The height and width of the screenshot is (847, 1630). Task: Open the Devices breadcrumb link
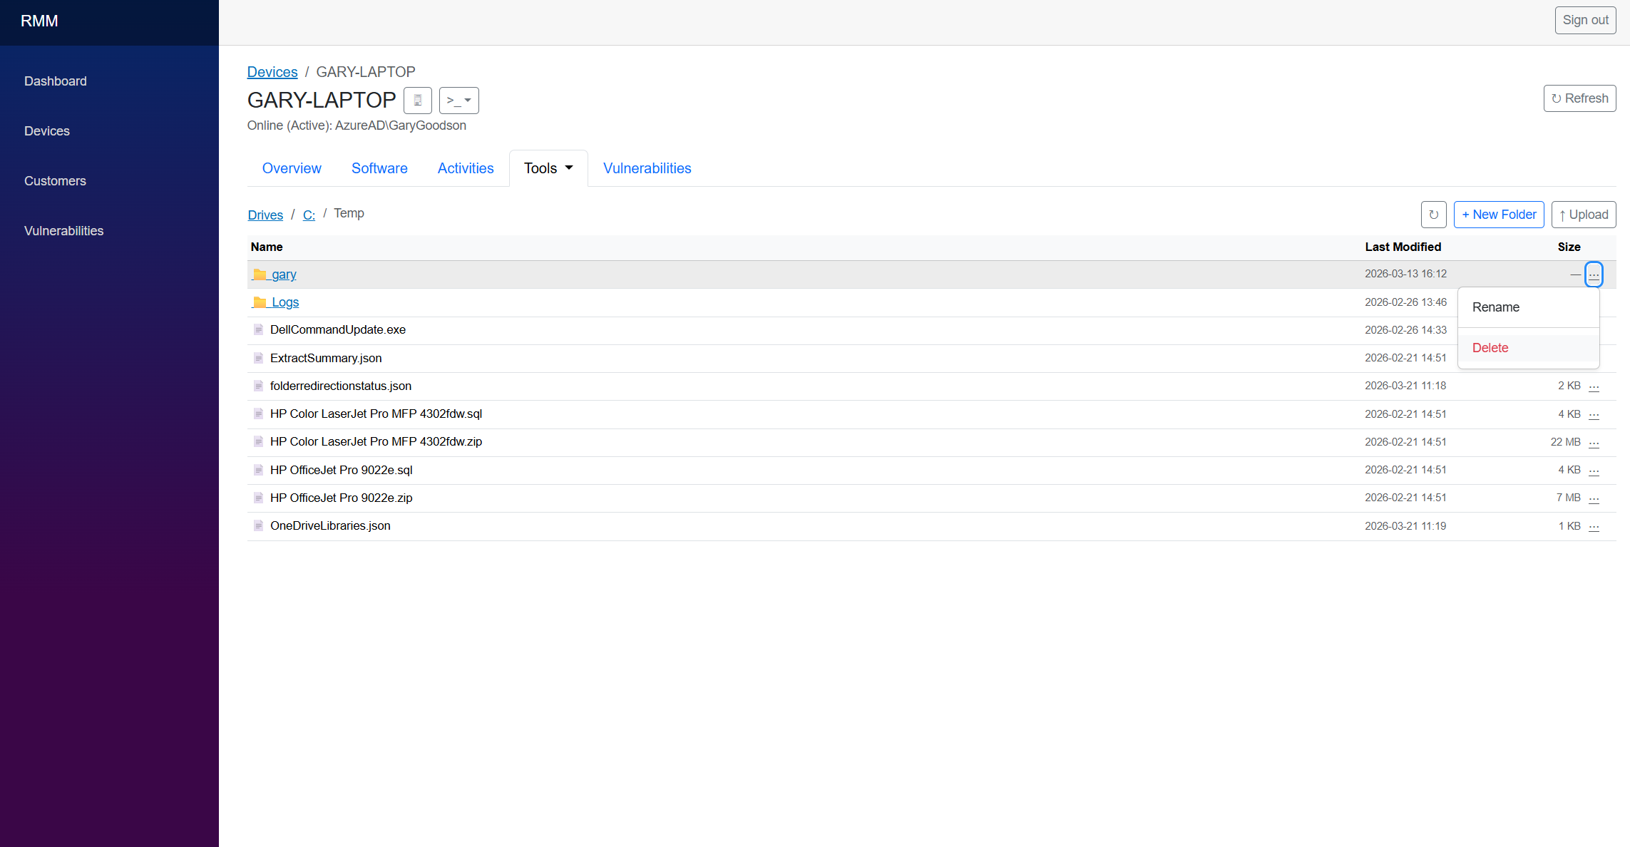pos(272,71)
